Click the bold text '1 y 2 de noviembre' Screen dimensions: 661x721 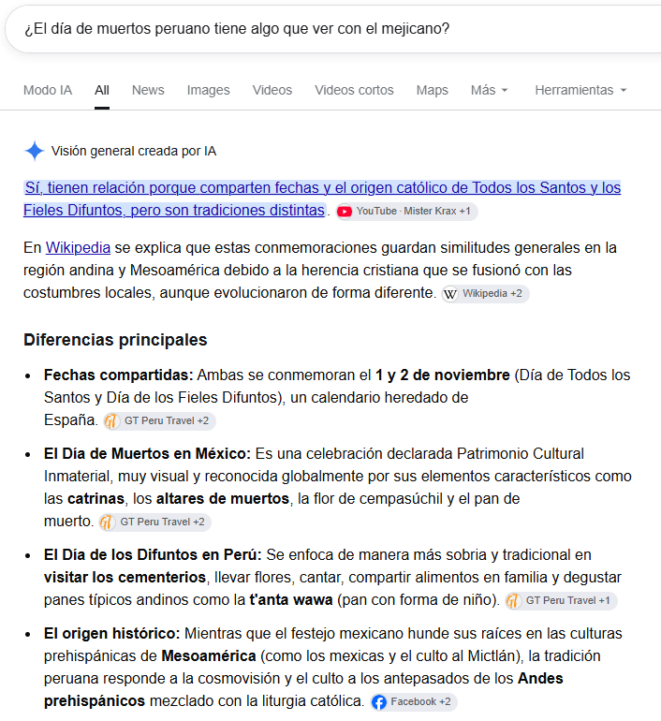pos(443,375)
